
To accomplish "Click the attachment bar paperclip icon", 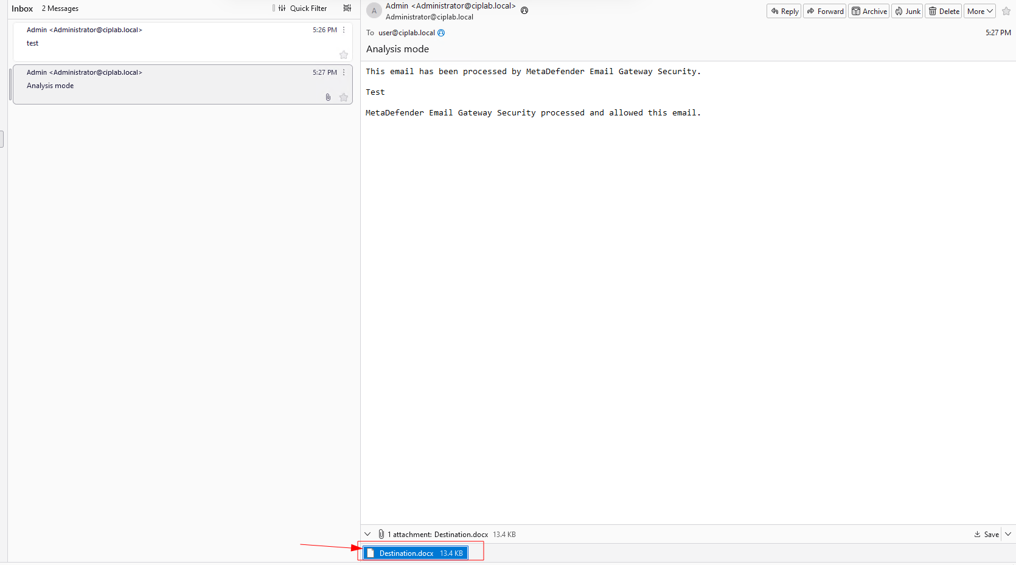I will pyautogui.click(x=381, y=534).
